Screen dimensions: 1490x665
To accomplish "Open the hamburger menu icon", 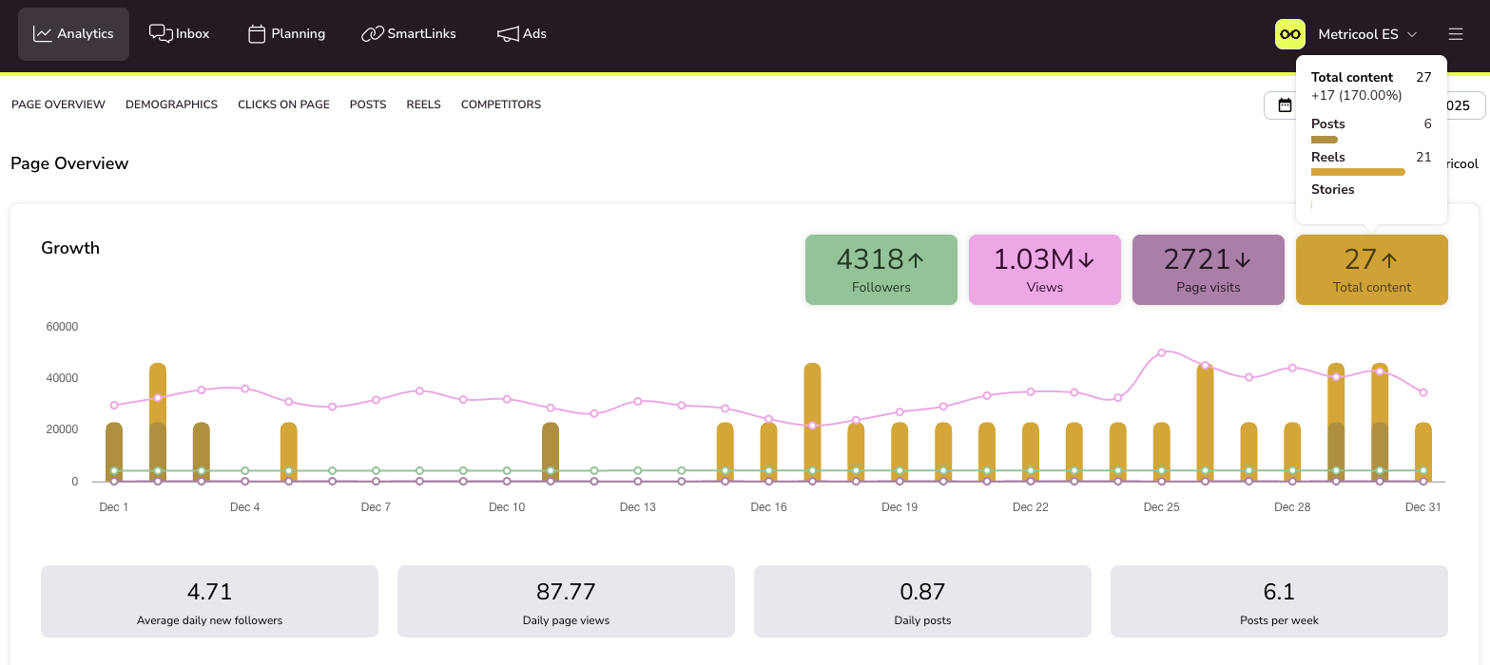I will pyautogui.click(x=1455, y=34).
